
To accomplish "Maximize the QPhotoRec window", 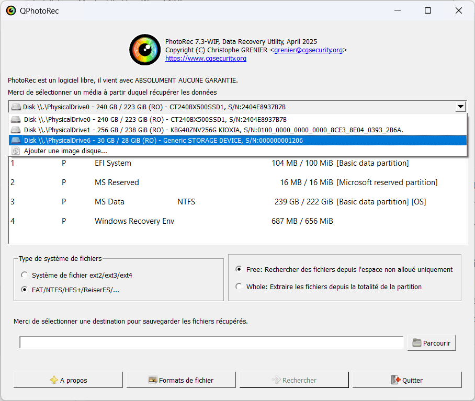I will coord(428,10).
